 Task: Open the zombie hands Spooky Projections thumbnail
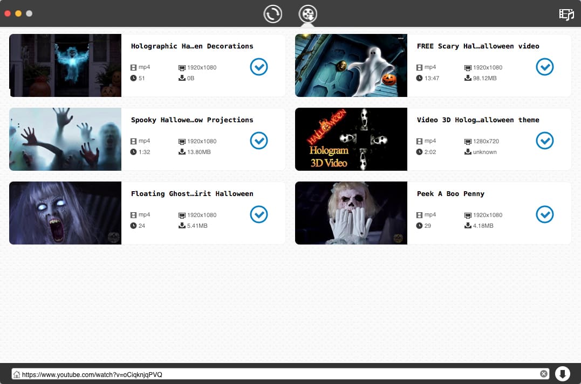tap(65, 139)
